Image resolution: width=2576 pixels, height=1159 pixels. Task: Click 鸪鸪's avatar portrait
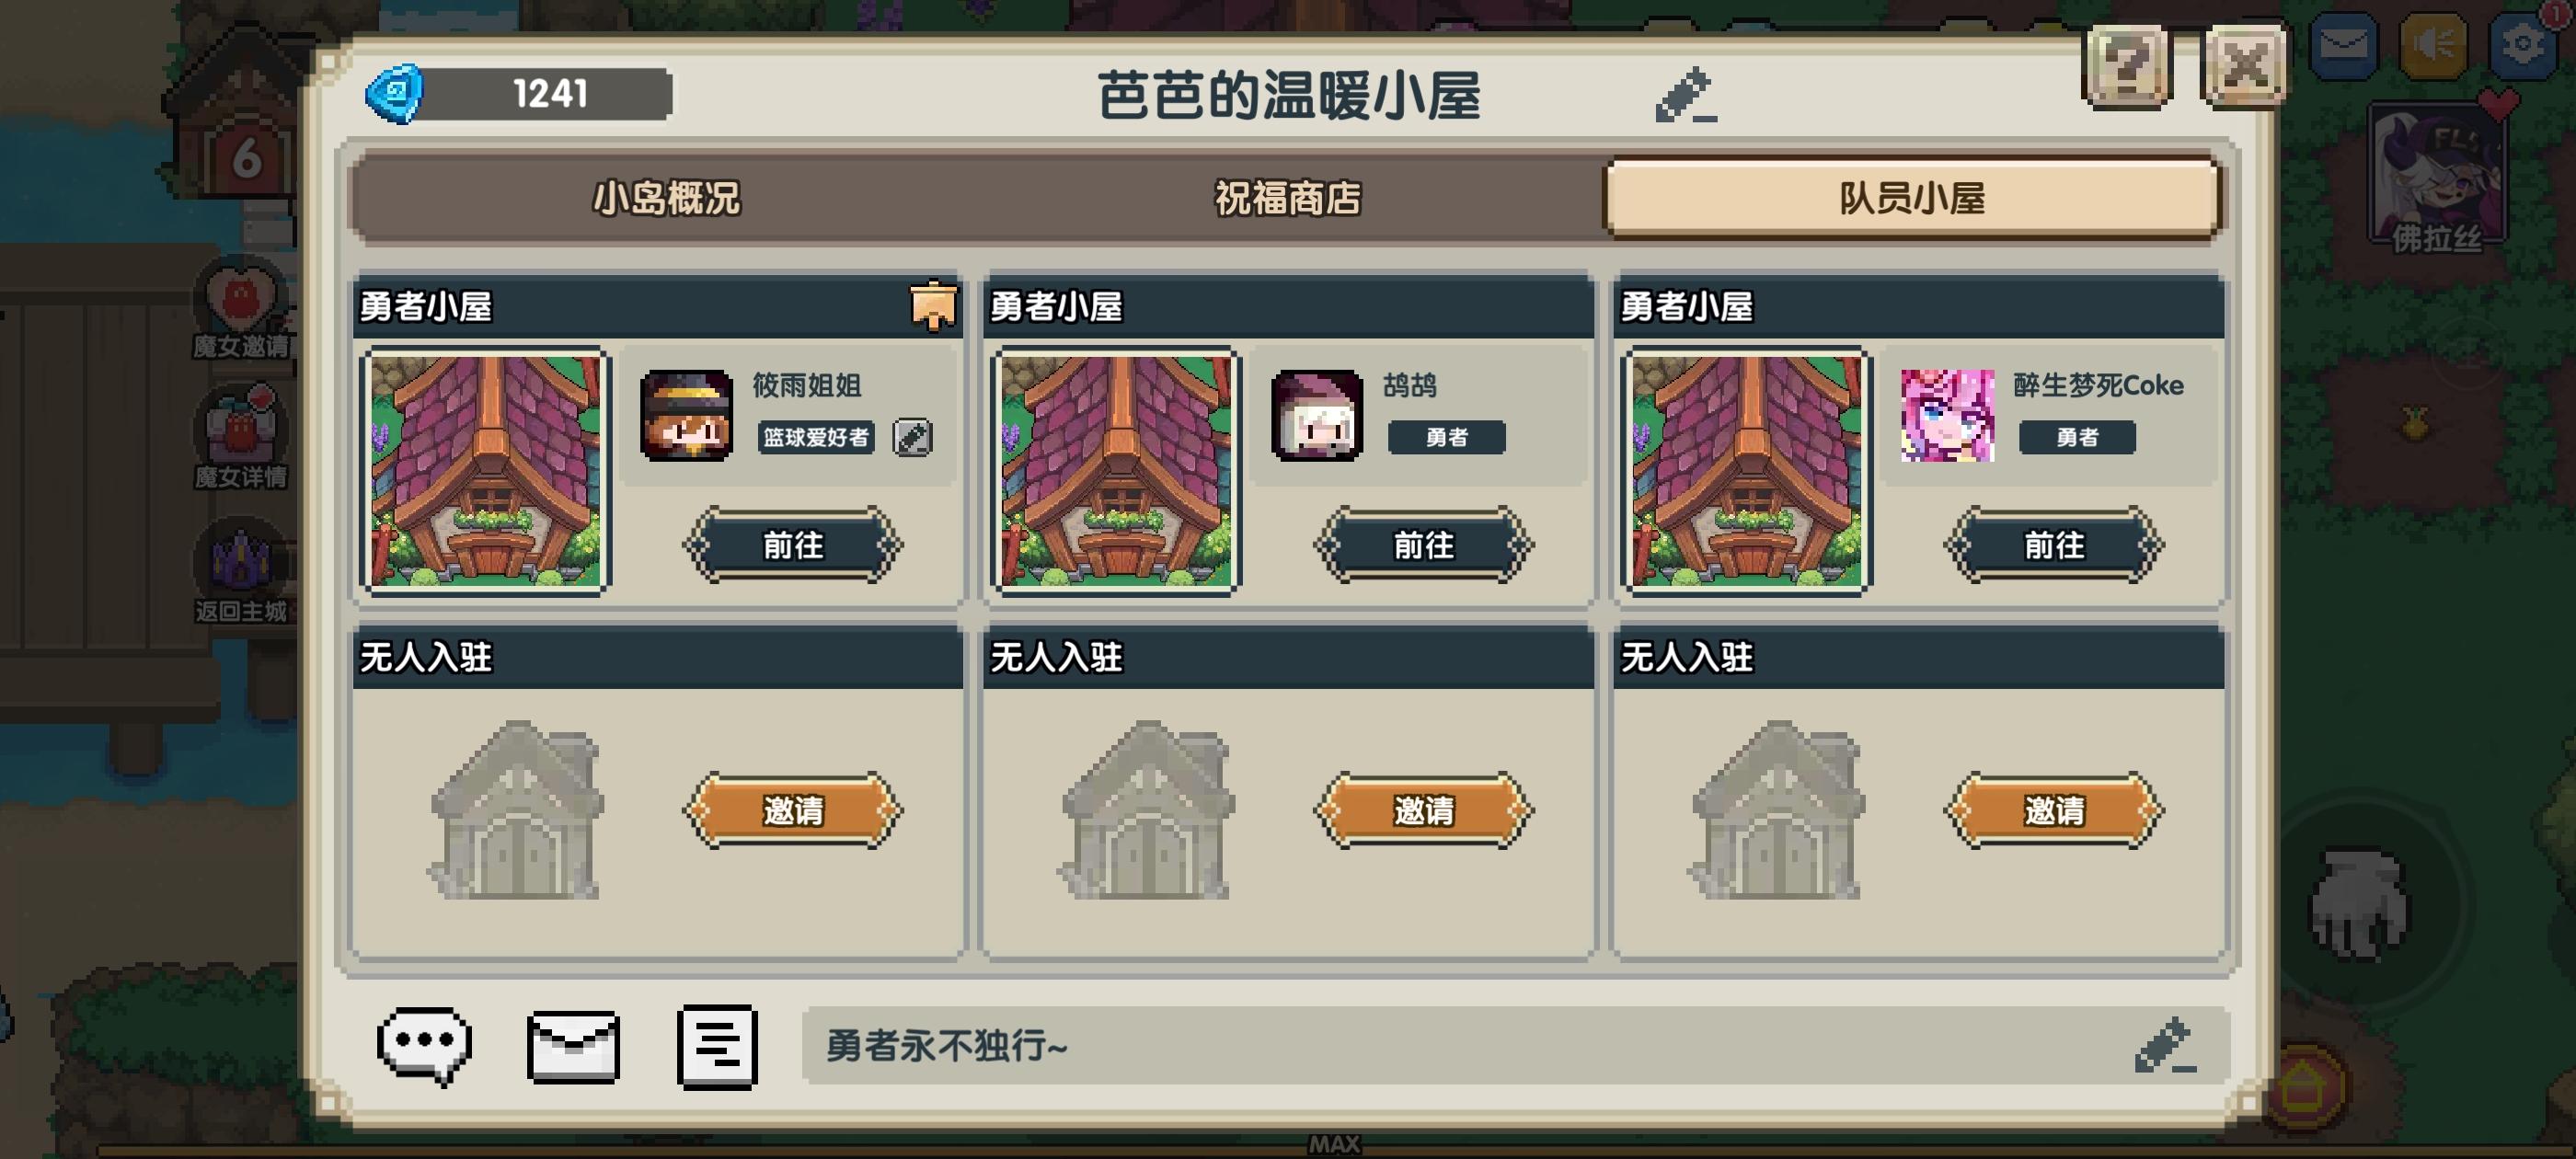[x=1316, y=415]
